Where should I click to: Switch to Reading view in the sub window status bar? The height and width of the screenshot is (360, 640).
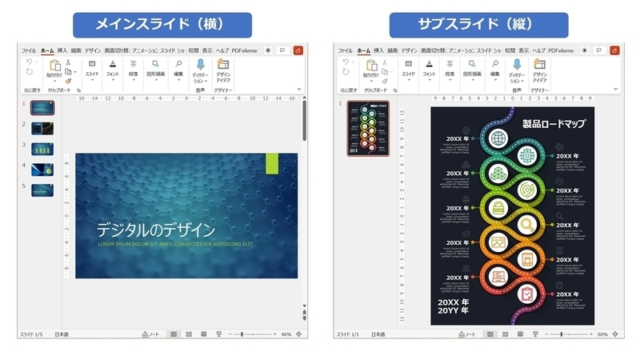coord(521,334)
